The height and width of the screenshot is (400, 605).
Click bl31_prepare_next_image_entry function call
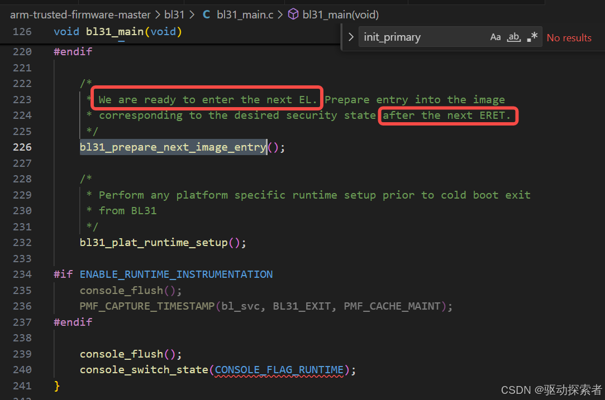(173, 147)
